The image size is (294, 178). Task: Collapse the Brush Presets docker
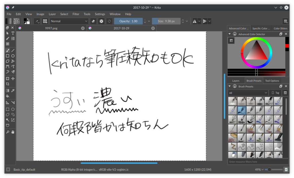(229, 86)
